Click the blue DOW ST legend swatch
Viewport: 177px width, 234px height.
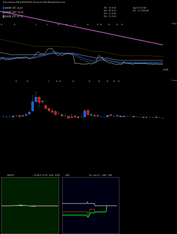[x=4, y=8]
